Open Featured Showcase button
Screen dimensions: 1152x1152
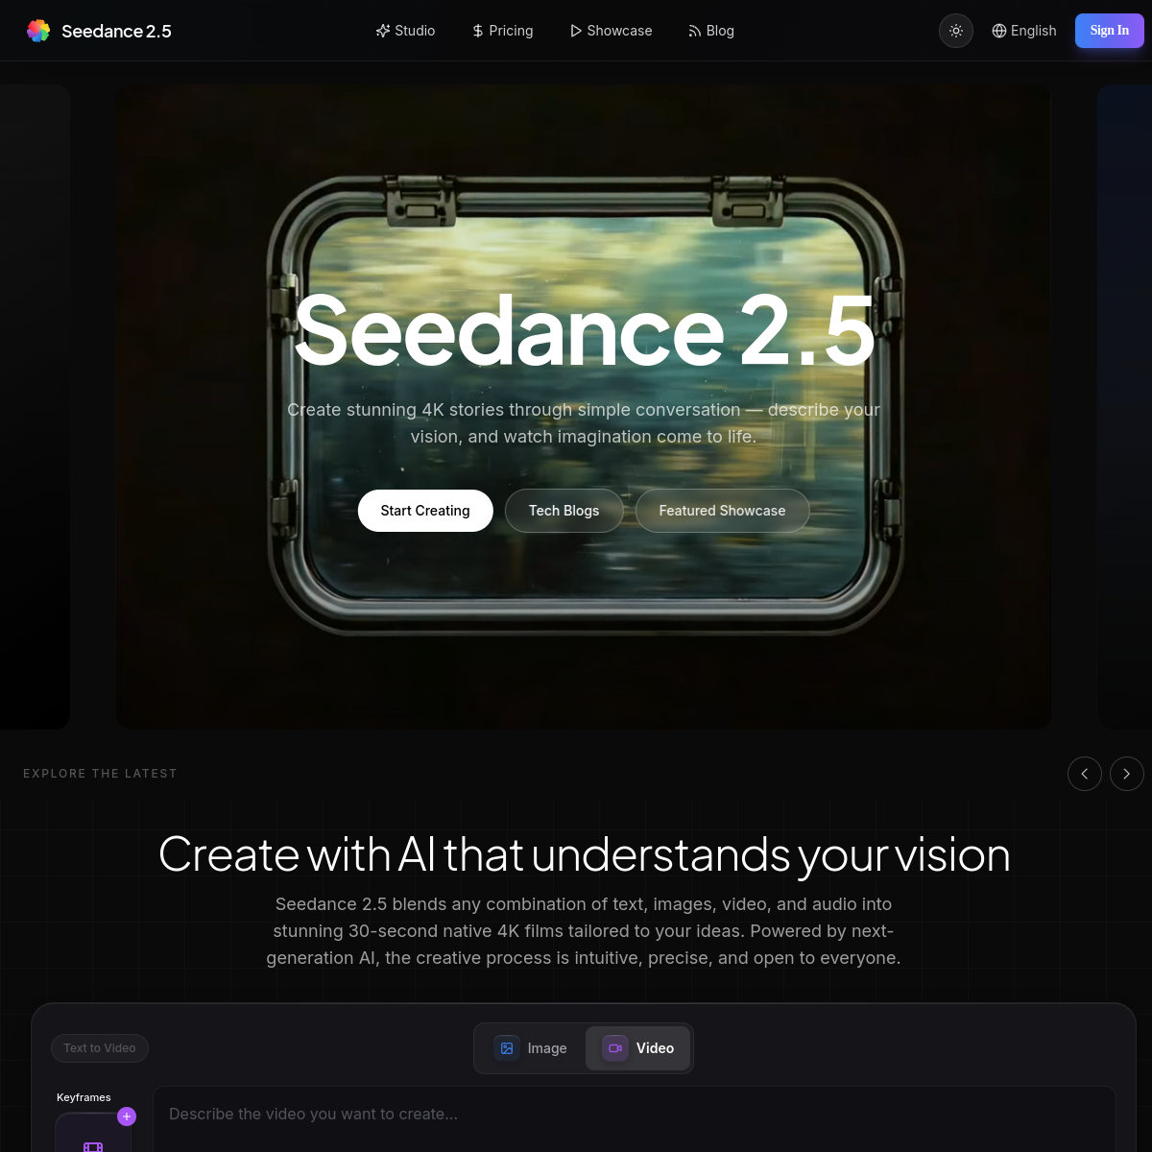click(x=722, y=511)
